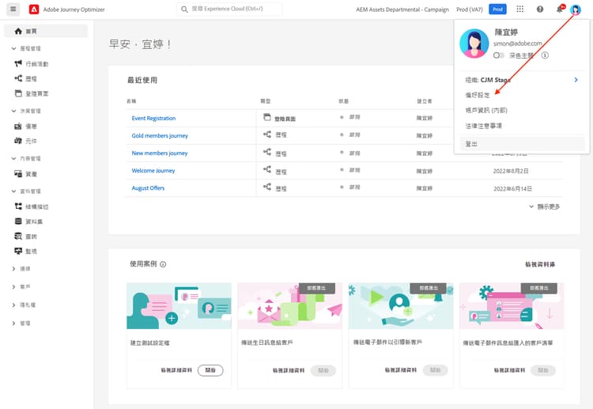Expand the Customer (客戶) sidebar section
The width and height of the screenshot is (593, 409).
pos(13,287)
